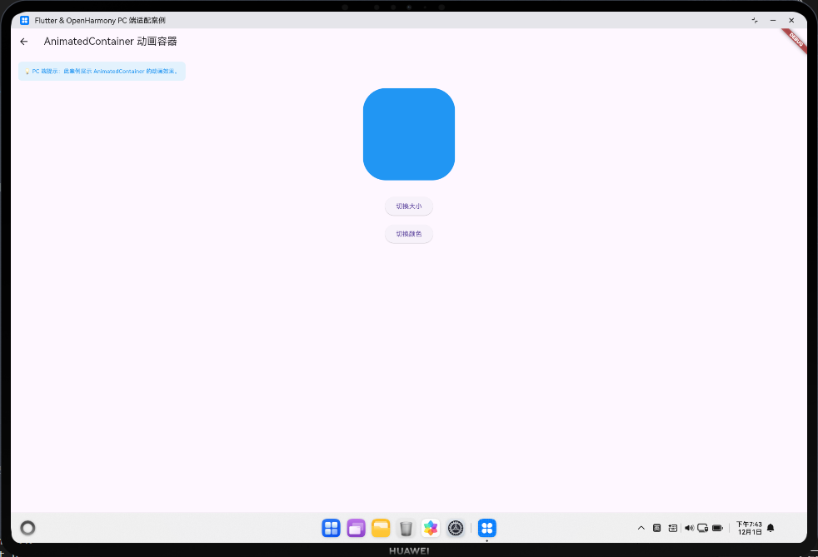Click the AnimatedContainer 动画容器 page title

pyautogui.click(x=110, y=41)
